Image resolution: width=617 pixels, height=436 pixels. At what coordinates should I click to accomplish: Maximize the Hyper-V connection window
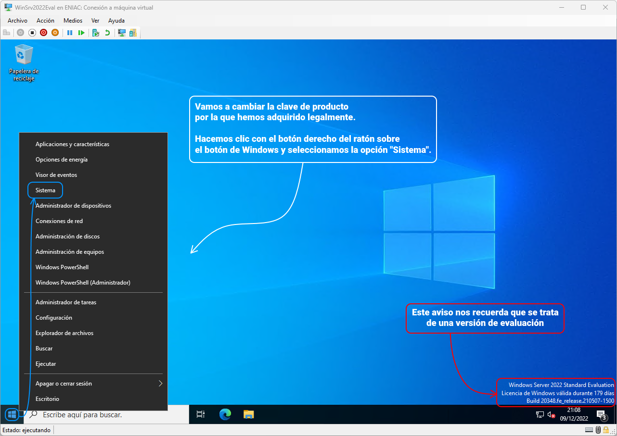pos(583,7)
